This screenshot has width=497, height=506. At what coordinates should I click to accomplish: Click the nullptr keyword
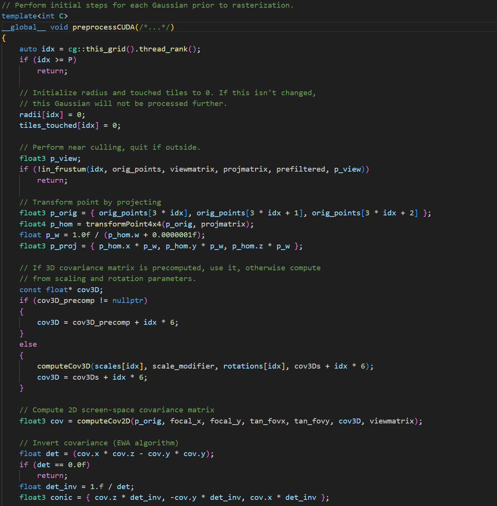(128, 301)
